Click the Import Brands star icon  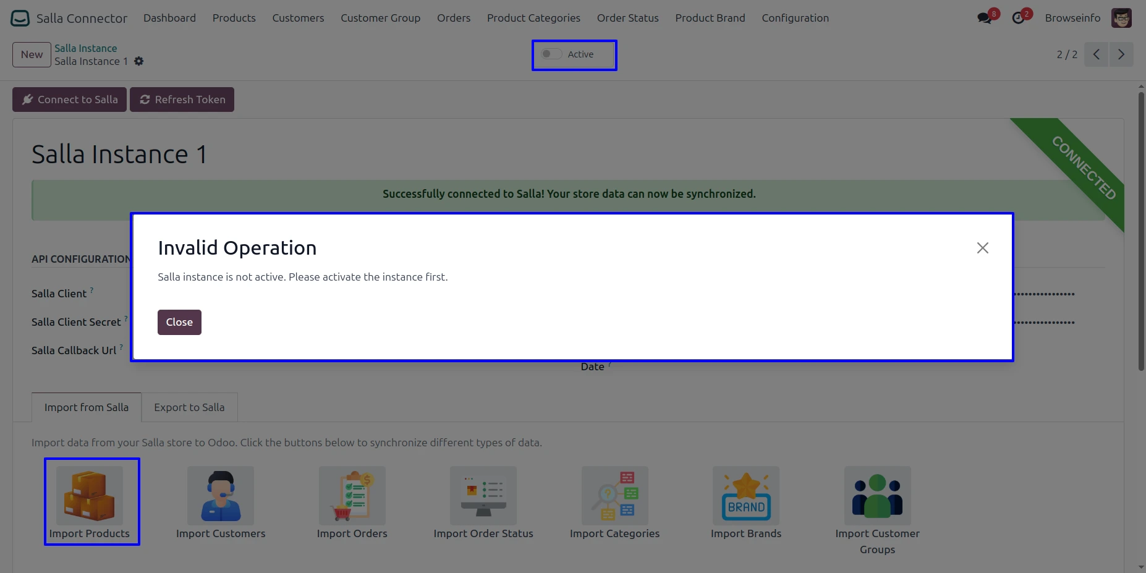746,496
